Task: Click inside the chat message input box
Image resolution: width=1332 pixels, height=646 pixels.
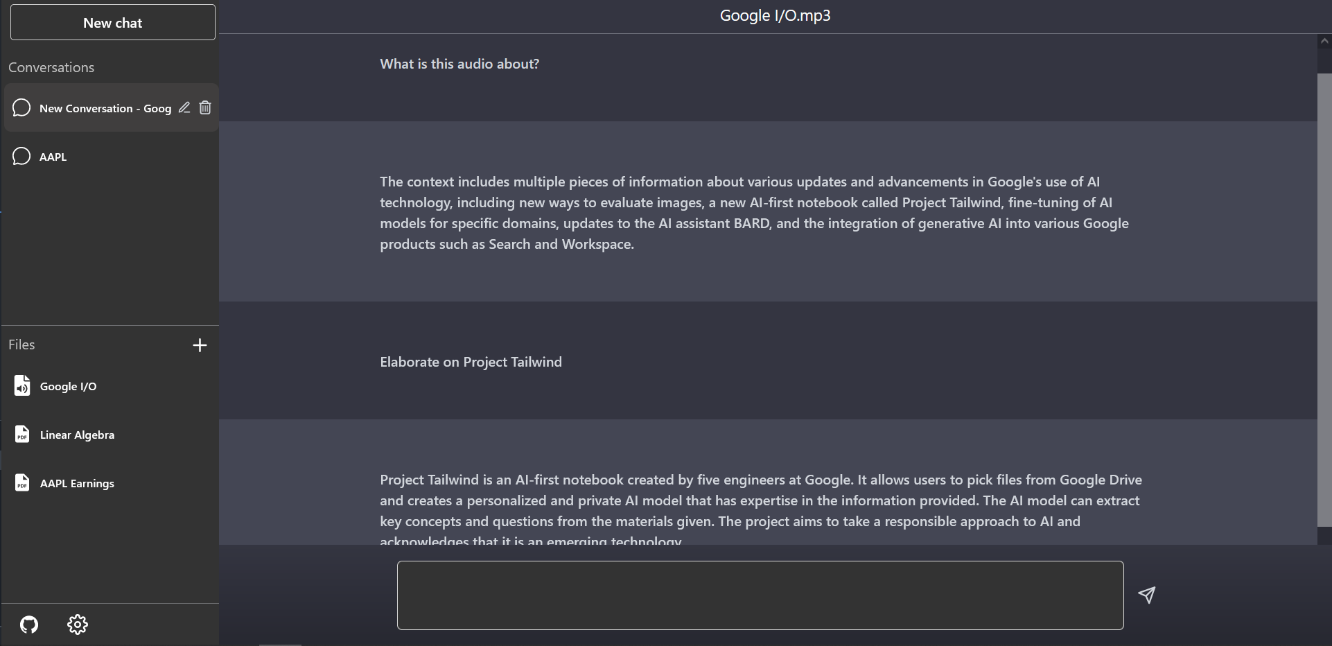Action: tap(760, 595)
